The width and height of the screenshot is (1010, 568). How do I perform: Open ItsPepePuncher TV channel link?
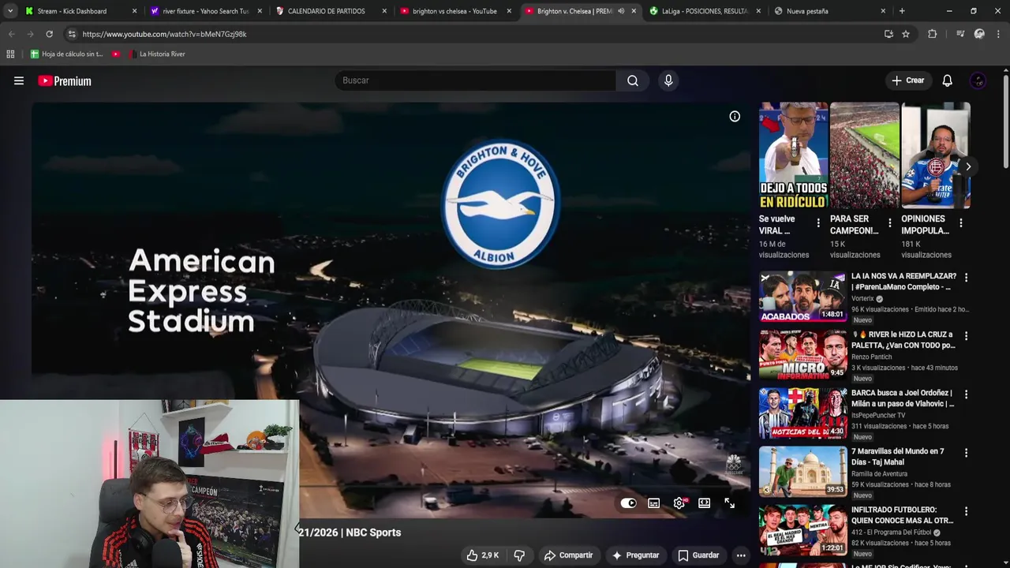click(878, 416)
